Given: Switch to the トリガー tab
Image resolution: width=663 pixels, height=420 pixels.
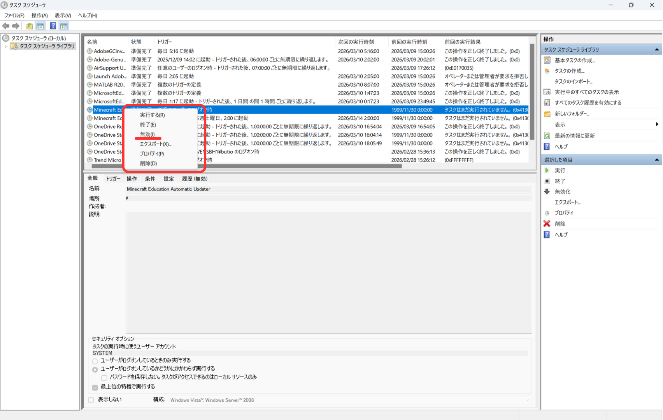Looking at the screenshot, I should pyautogui.click(x=113, y=178).
